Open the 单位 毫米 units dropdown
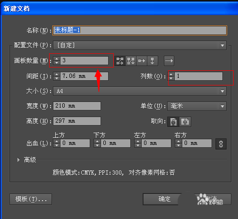 click(x=197, y=106)
